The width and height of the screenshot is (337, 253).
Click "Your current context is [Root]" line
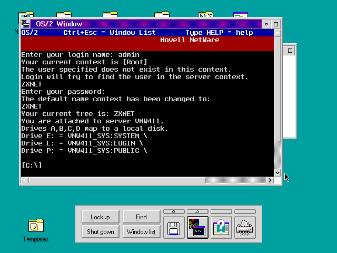point(84,62)
